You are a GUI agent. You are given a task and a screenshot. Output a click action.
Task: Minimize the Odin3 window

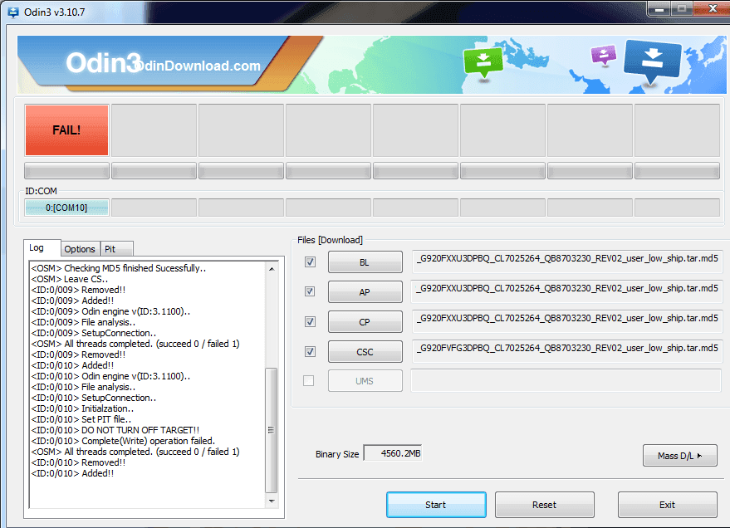click(x=659, y=9)
